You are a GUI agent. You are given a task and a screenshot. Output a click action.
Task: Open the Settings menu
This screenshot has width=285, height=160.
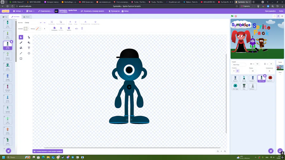[x=18, y=11]
